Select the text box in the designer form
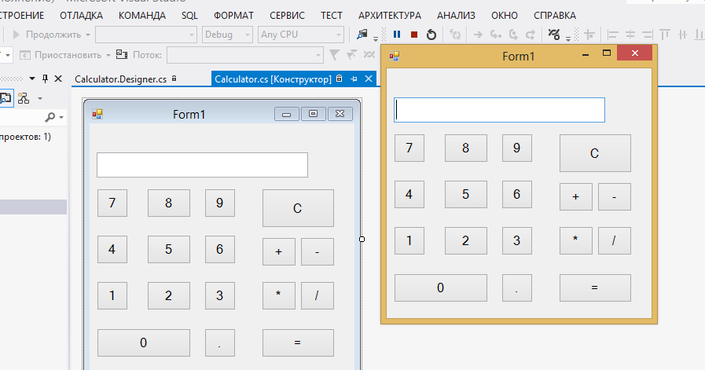The width and height of the screenshot is (705, 370). 202,164
